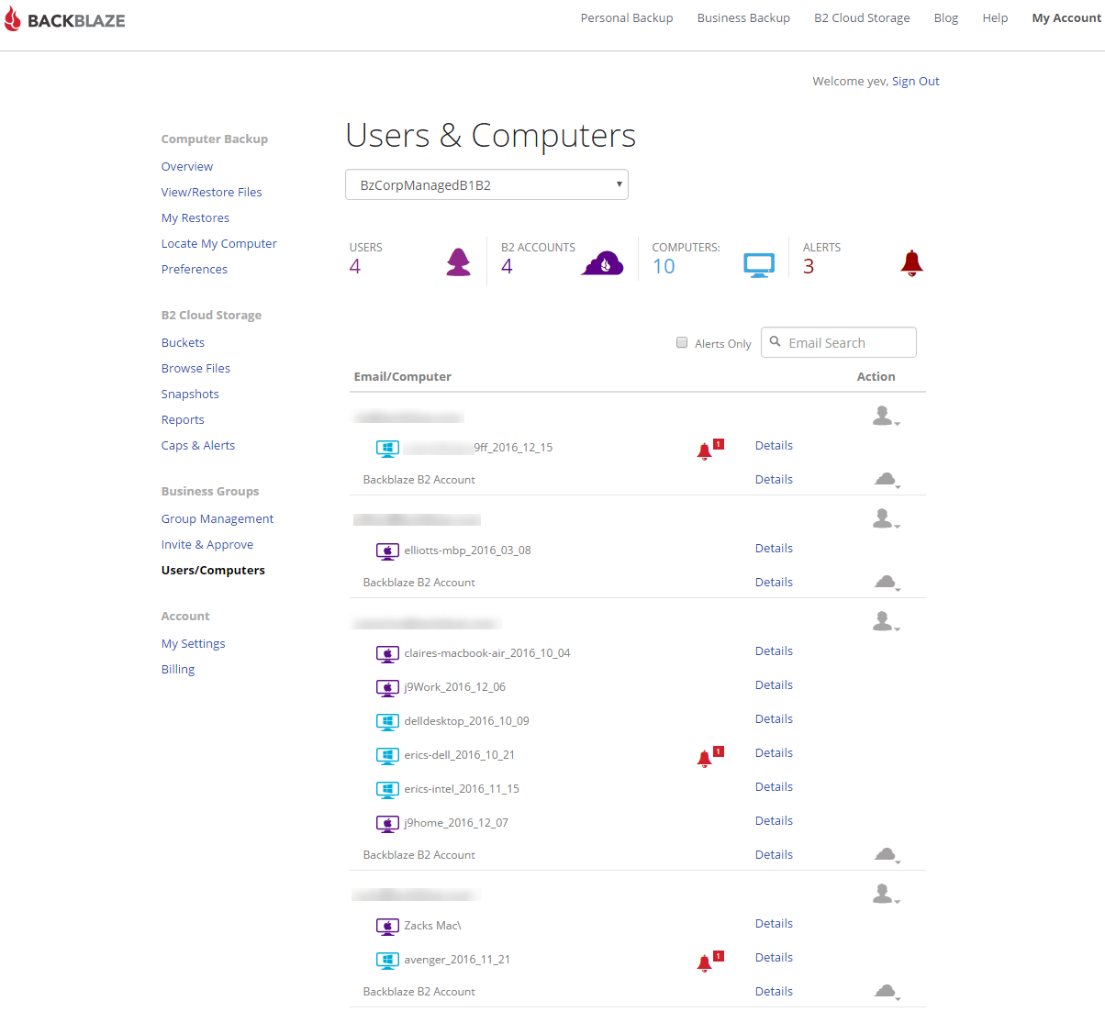Viewport: 1105px width, 1012px height.
Task: Open My Restores in sidebar
Action: (195, 218)
